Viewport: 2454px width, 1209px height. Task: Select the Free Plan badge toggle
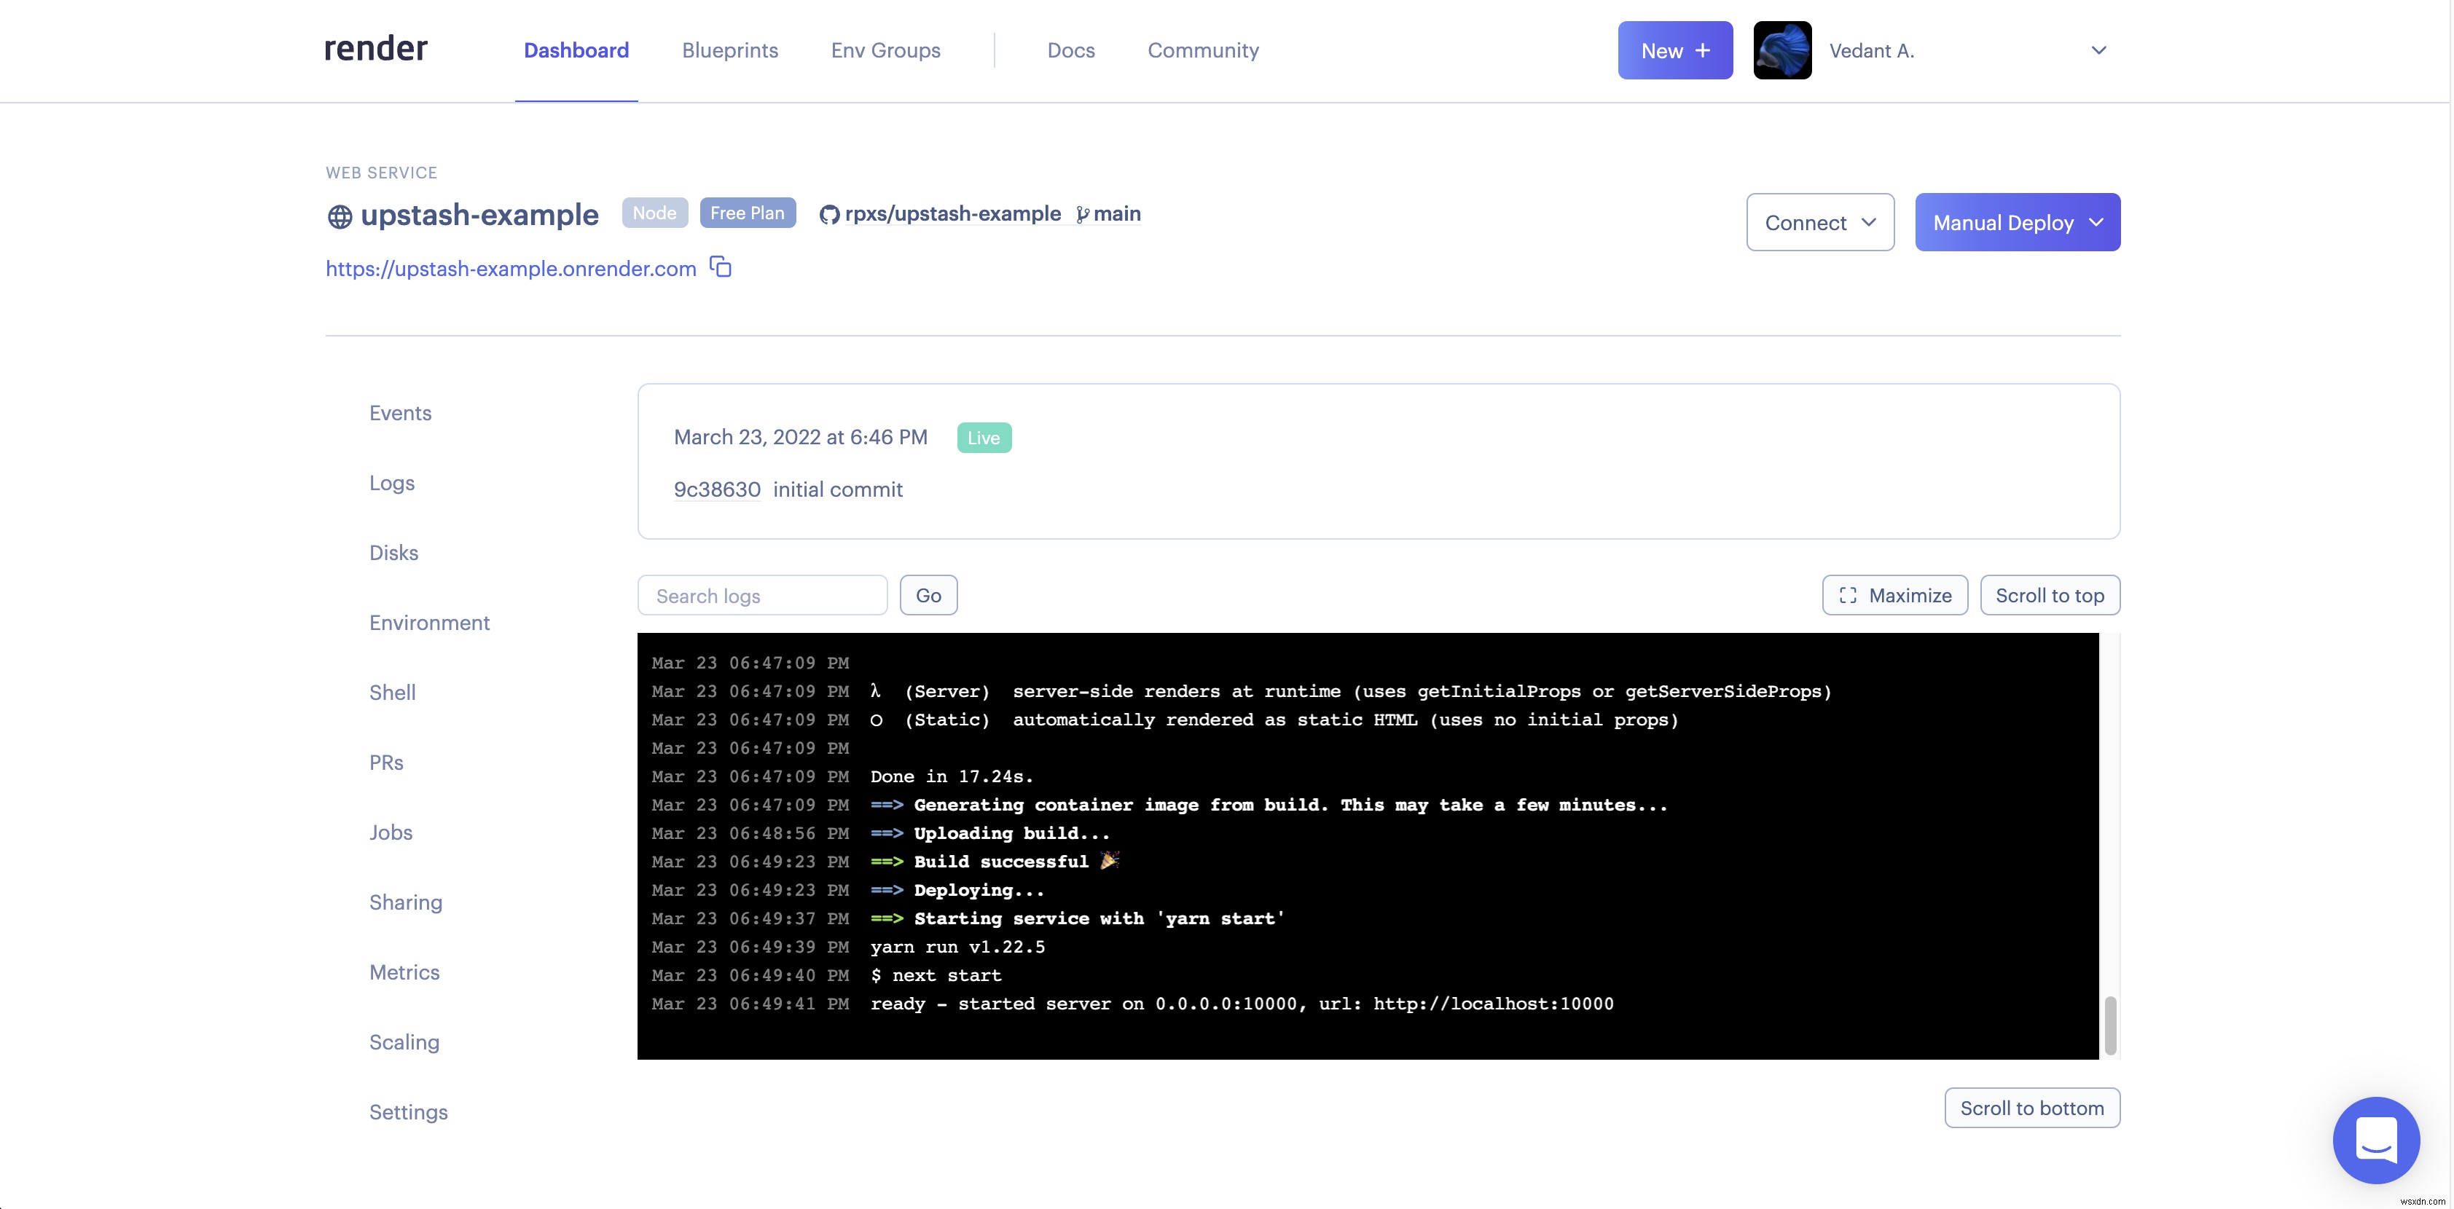pos(747,213)
